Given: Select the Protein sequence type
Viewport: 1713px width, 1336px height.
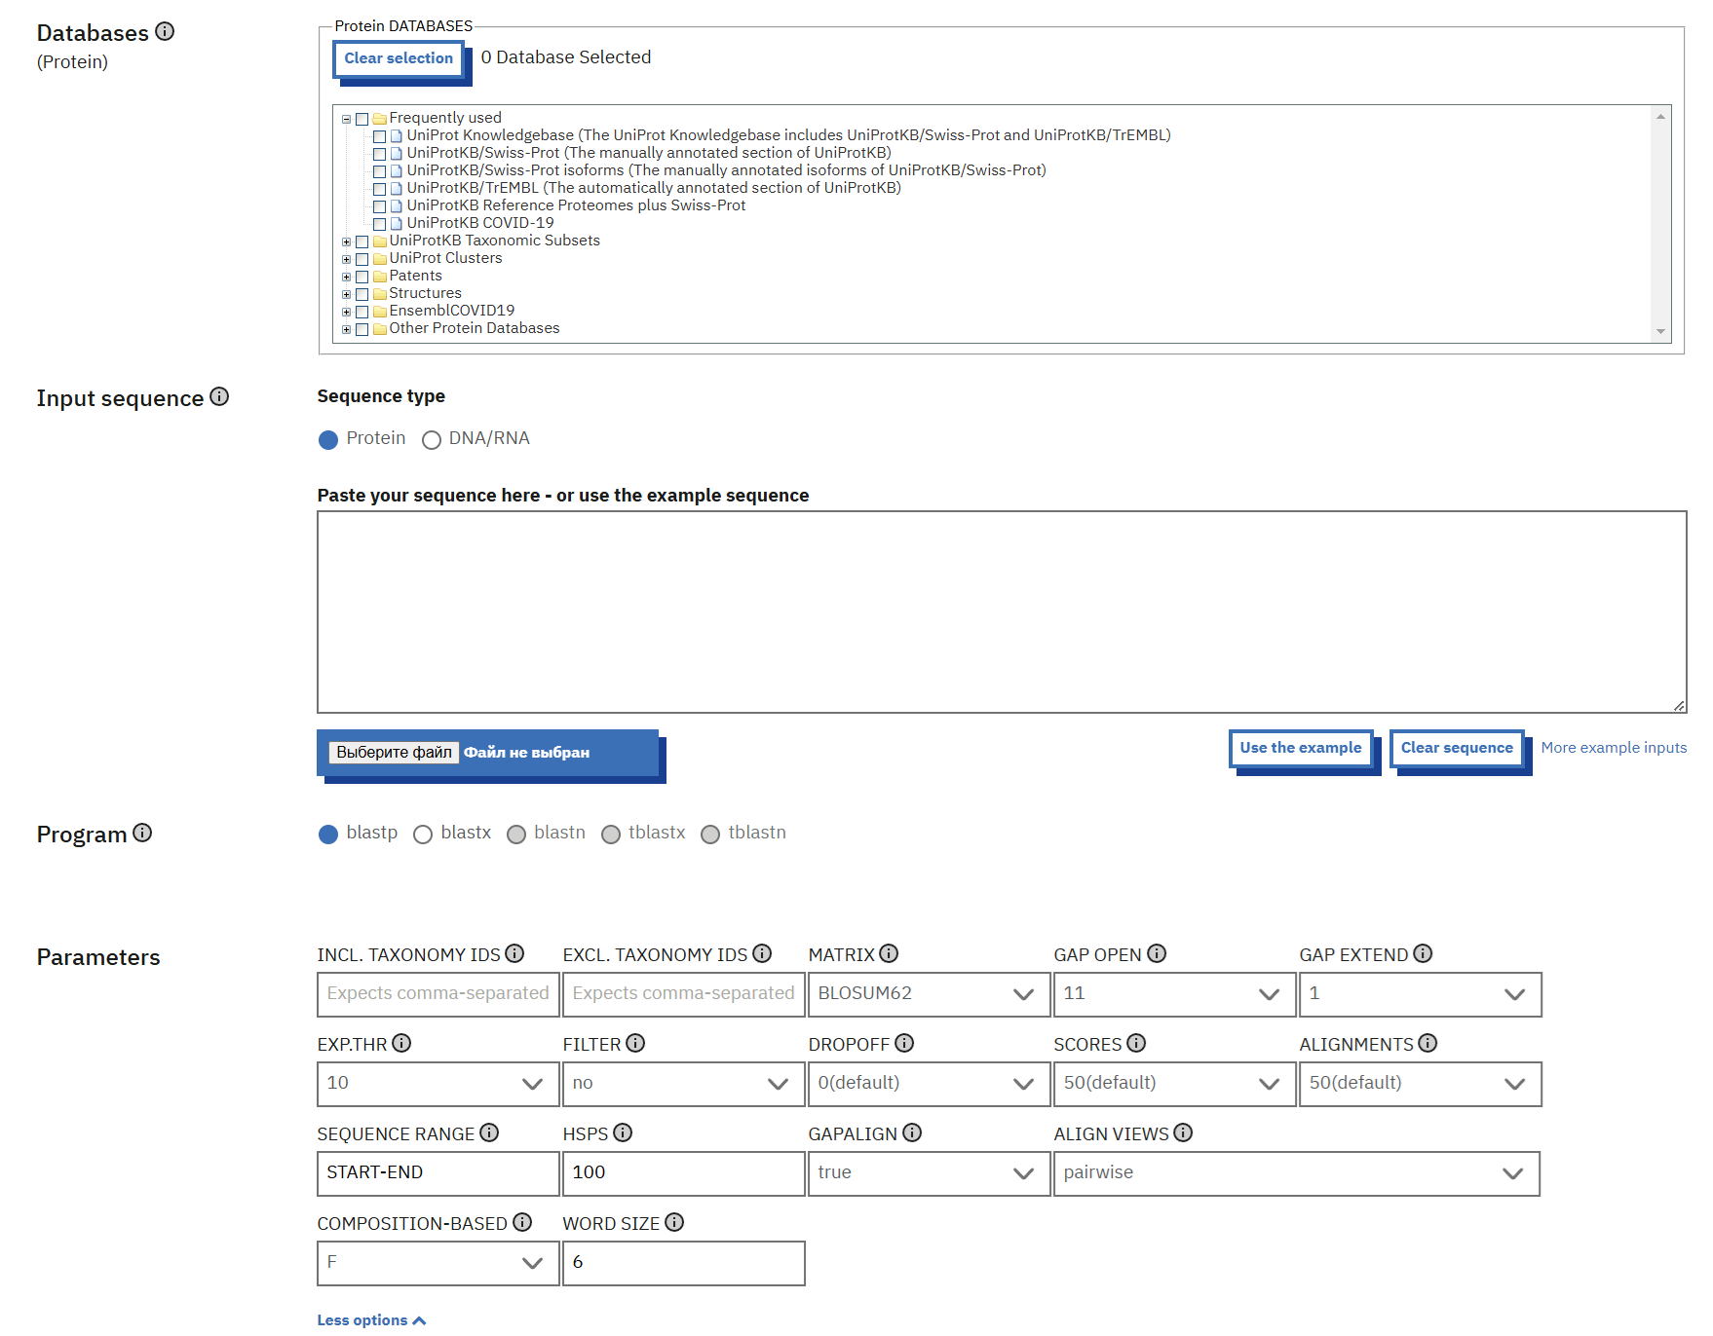Looking at the screenshot, I should (x=328, y=440).
